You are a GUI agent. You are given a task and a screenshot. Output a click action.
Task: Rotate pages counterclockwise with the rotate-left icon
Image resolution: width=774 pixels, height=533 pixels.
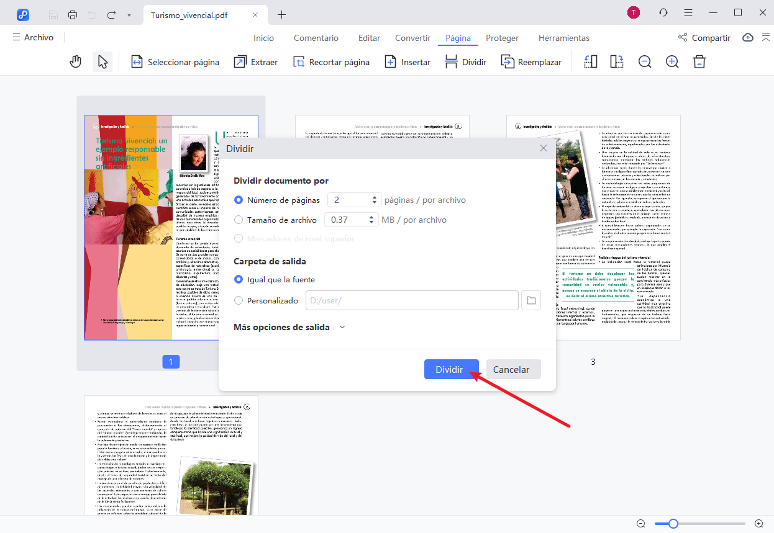pyautogui.click(x=590, y=61)
